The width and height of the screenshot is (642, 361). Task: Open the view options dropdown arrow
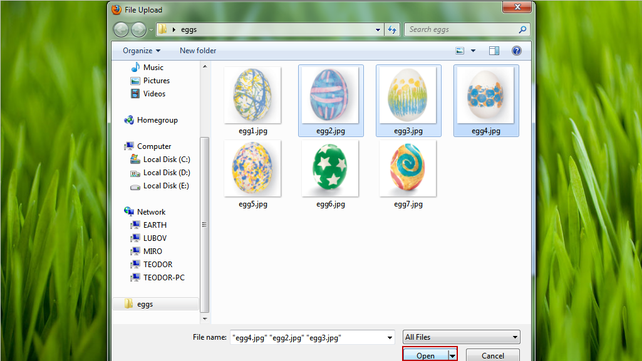click(474, 51)
